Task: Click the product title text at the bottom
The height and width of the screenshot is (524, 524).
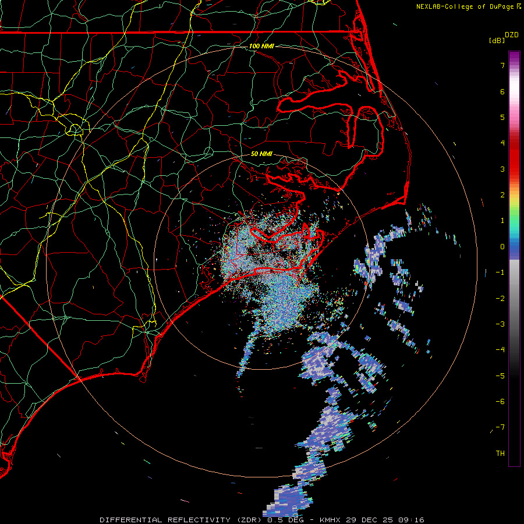Action: (262, 520)
